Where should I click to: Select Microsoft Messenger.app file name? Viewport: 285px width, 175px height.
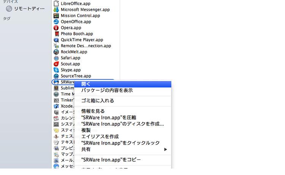(85, 10)
